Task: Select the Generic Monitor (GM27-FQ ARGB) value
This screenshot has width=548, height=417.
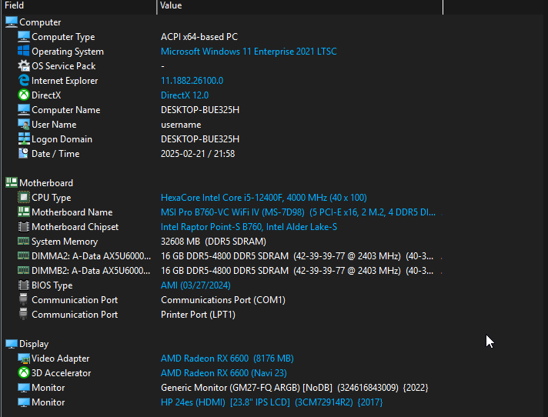Action: pyautogui.click(x=294, y=388)
